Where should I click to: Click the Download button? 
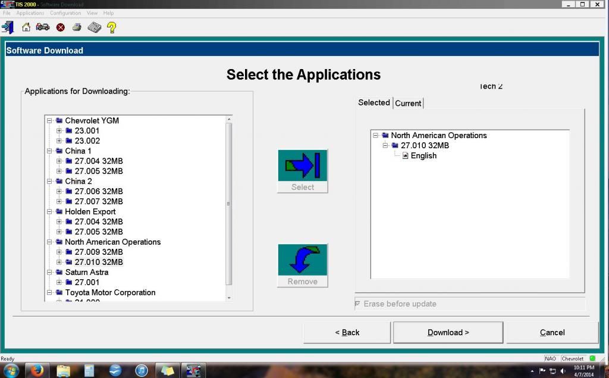click(448, 332)
